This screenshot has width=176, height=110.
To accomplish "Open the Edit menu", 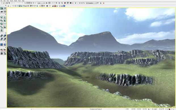I will (5, 1).
